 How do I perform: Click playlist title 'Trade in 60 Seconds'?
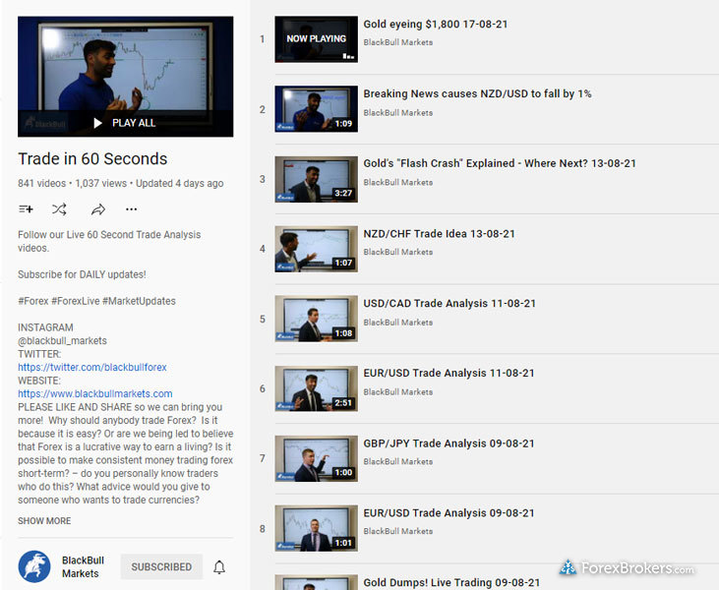tap(92, 158)
